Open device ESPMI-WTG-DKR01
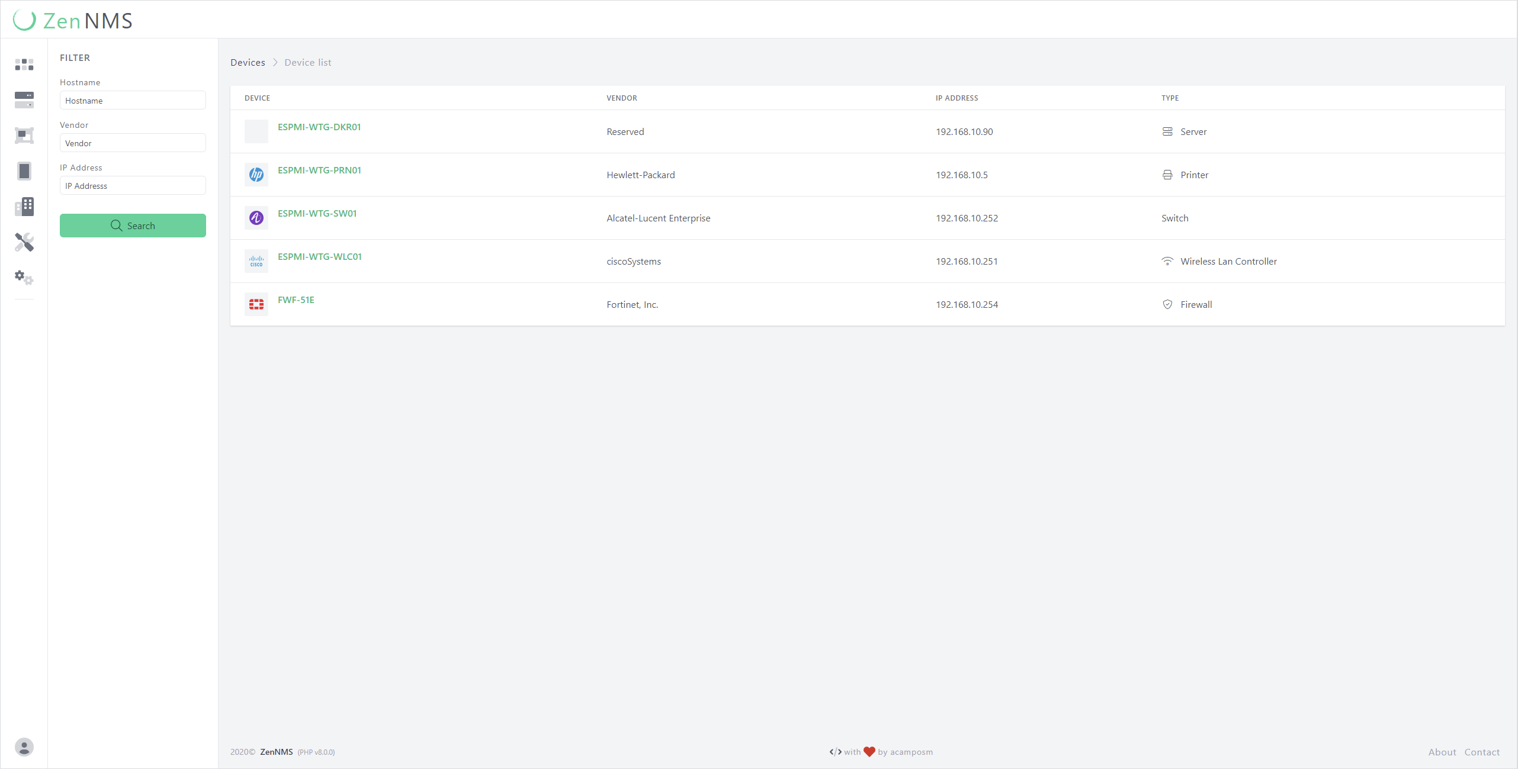 [319, 127]
